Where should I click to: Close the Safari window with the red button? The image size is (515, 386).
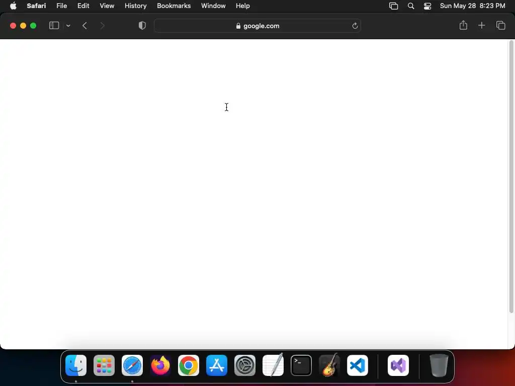(13, 26)
